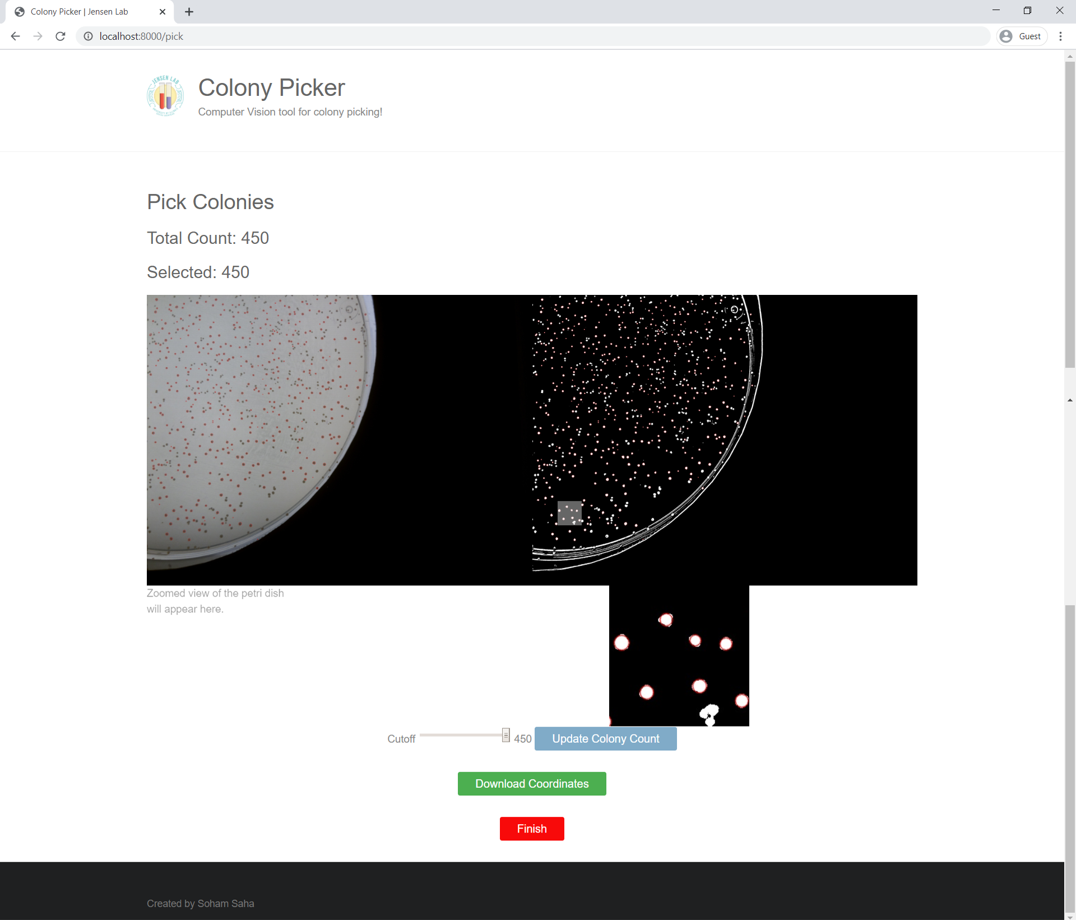Click the new tab plus button
This screenshot has width=1076, height=920.
[x=193, y=12]
